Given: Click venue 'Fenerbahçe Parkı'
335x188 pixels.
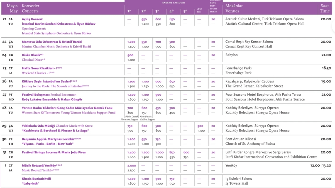Looking at the screenshot, I should 239,68.
